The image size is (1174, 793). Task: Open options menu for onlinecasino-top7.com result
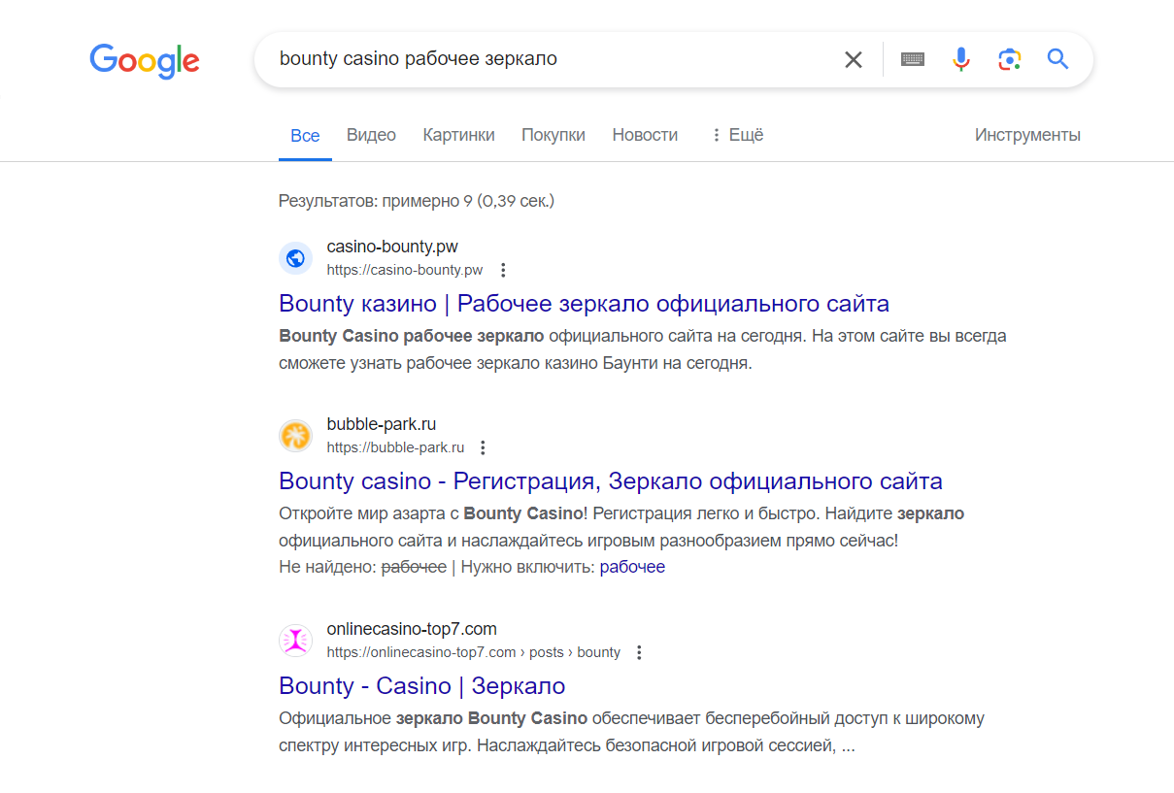coord(639,652)
